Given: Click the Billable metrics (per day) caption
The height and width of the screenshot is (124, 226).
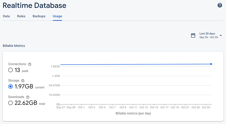Looking at the screenshot, I should (x=133, y=113).
